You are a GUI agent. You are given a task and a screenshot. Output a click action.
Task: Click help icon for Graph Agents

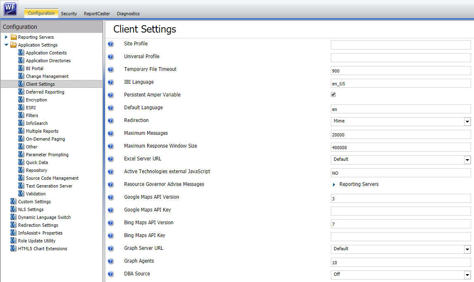click(x=111, y=261)
